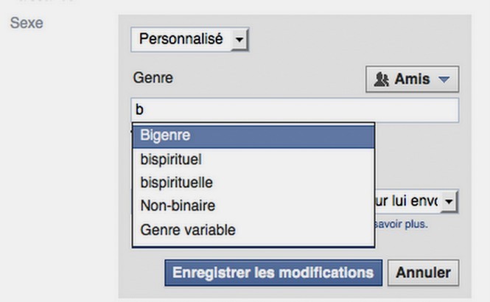
Task: Focus the empty part of Genre field
Action: [x=300, y=110]
